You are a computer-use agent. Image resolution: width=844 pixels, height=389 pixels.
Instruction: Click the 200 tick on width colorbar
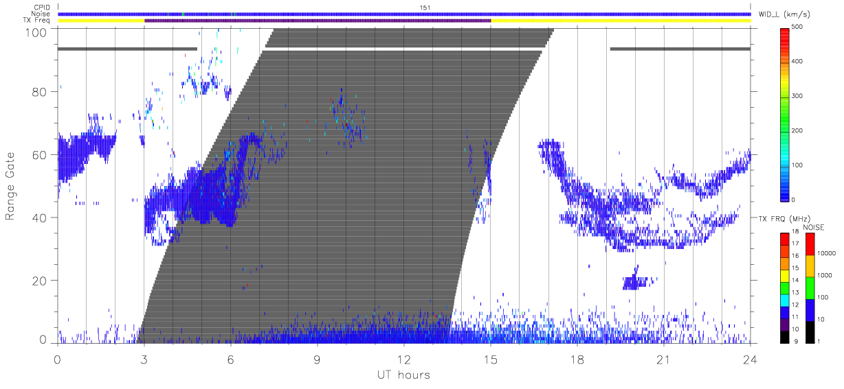(x=798, y=130)
